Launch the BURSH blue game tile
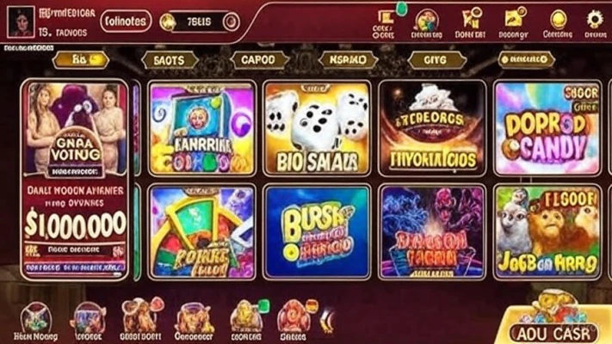This screenshot has width=612, height=344. [x=317, y=232]
